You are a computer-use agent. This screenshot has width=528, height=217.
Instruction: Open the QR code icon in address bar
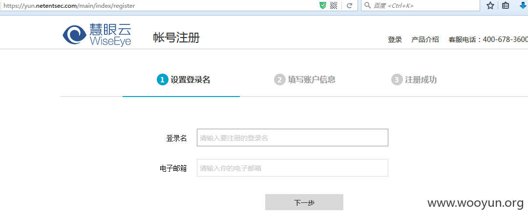coord(334,5)
